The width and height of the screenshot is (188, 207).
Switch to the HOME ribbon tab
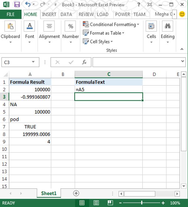[x=31, y=14]
